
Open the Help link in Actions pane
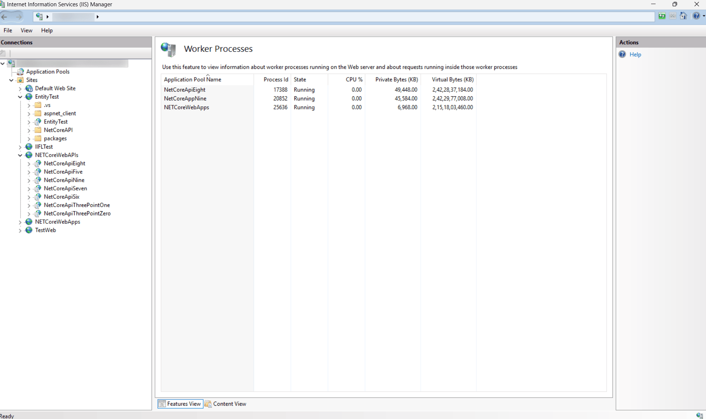tap(635, 54)
